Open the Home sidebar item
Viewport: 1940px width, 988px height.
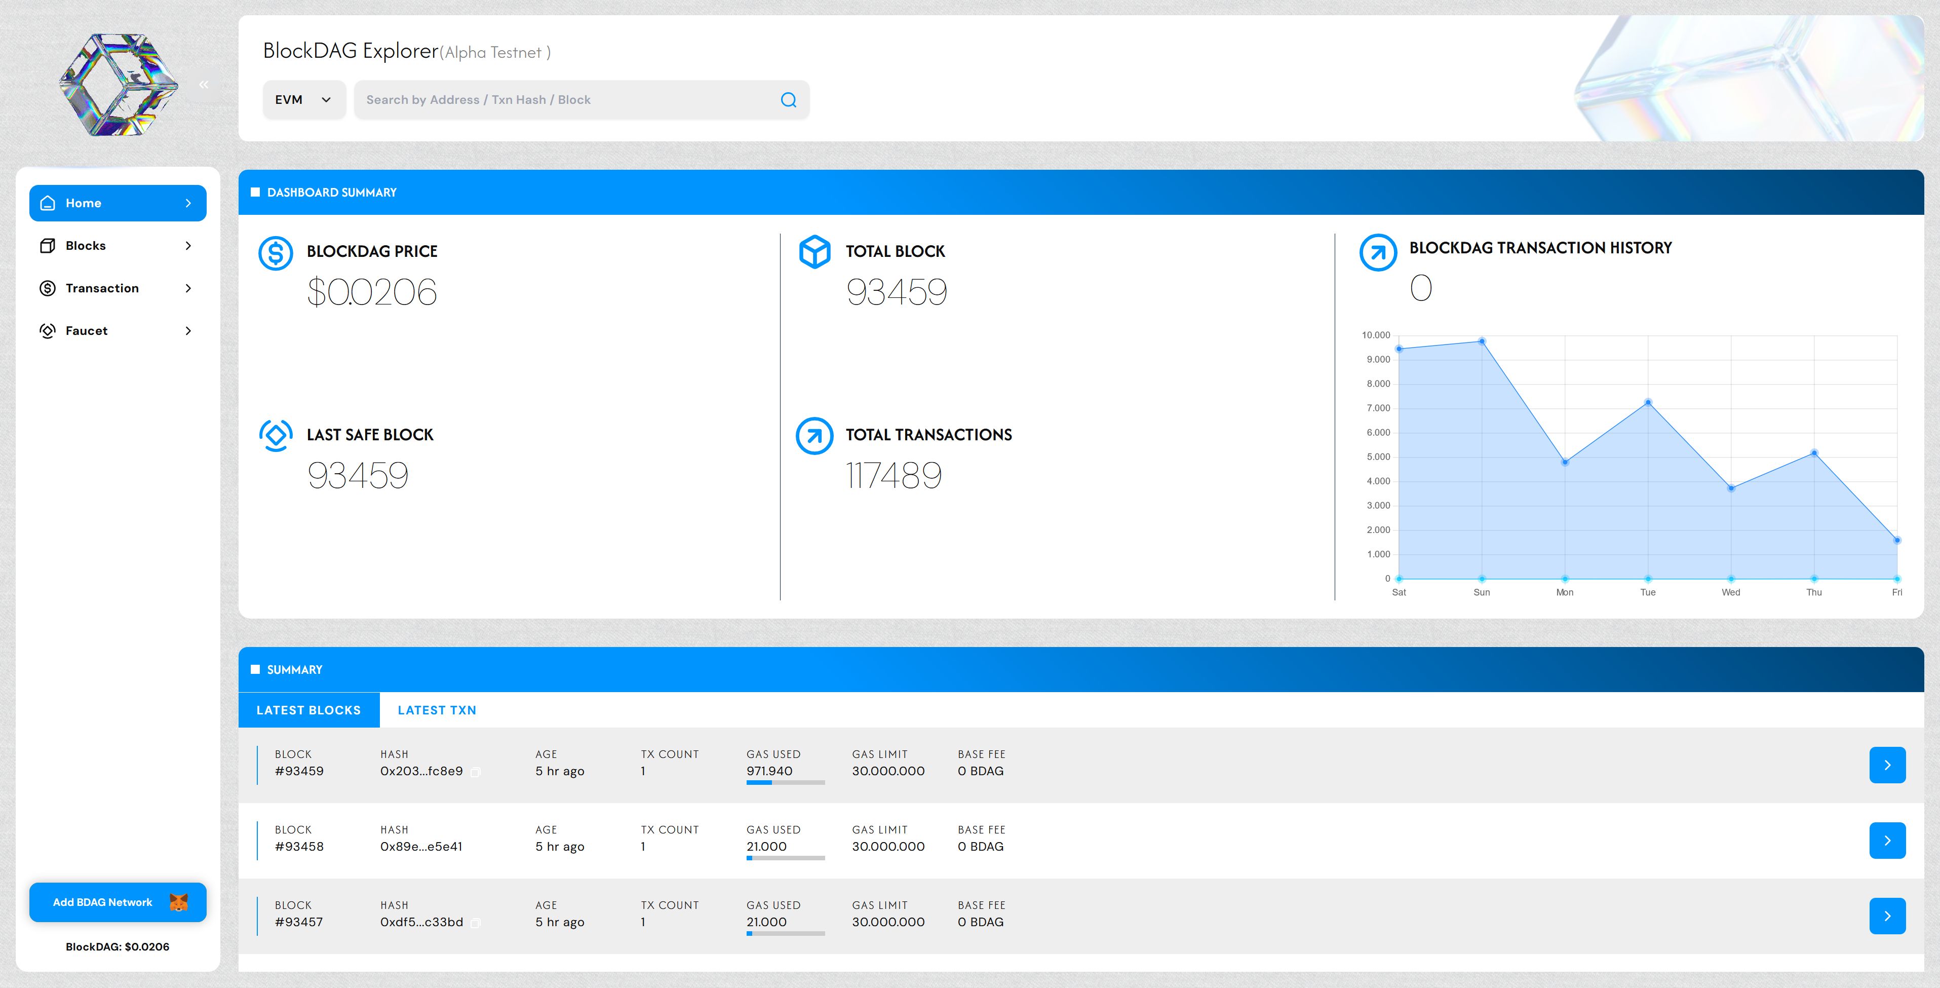click(x=118, y=203)
